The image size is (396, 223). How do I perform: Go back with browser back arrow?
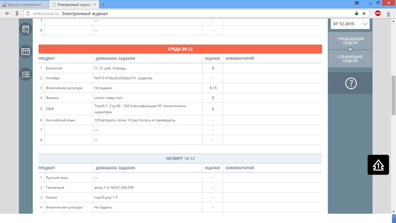click(x=7, y=13)
